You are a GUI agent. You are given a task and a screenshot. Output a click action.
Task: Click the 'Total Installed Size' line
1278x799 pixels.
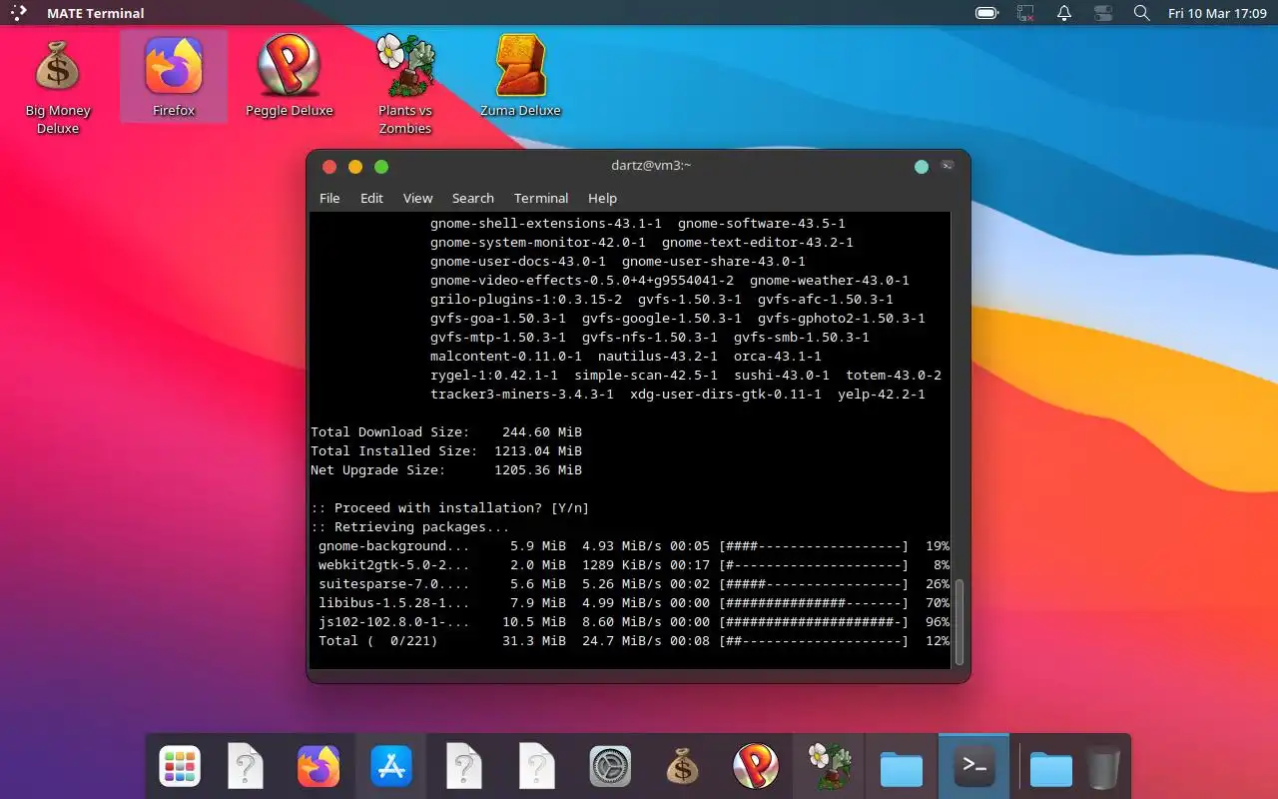click(446, 451)
